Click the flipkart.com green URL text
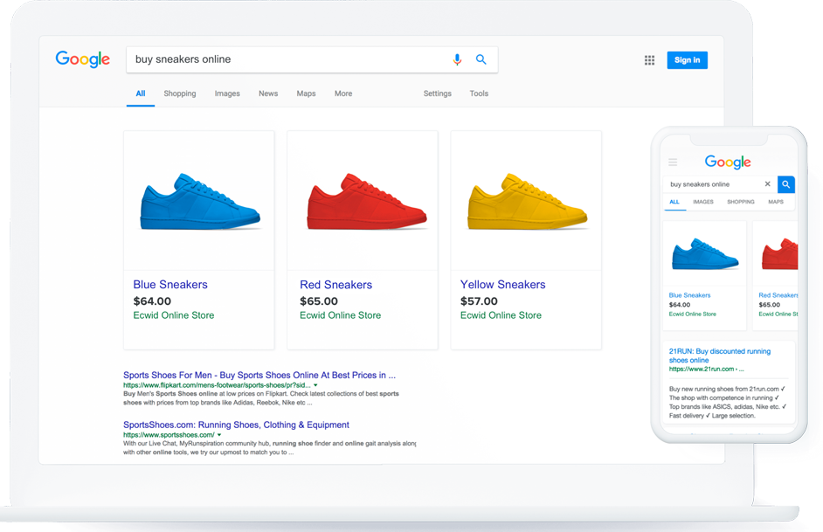 click(217, 385)
